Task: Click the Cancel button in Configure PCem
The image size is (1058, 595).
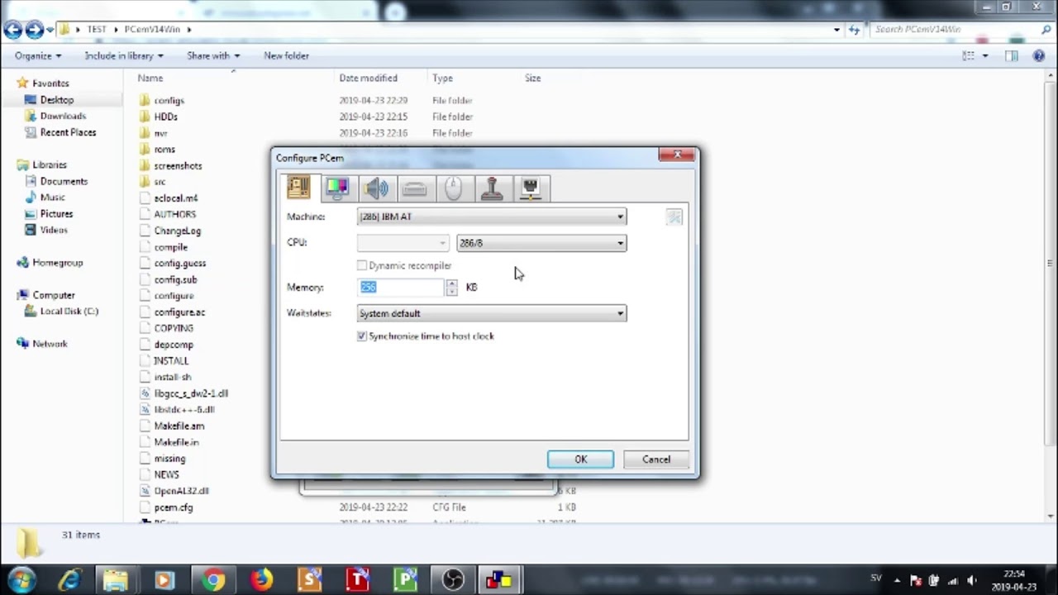Action: click(x=656, y=459)
